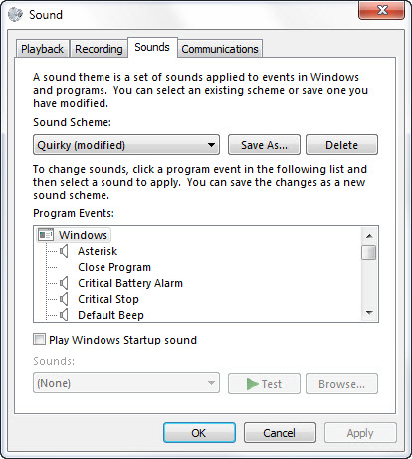Viewport: 412px width, 459px height.
Task: Click the speaker icon beside Asterisk
Action: click(x=64, y=251)
